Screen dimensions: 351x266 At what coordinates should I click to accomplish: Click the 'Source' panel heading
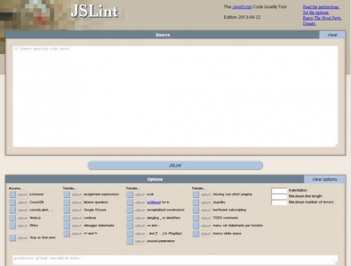(163, 35)
